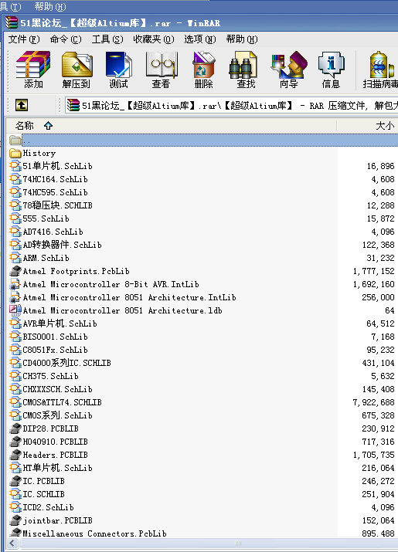Viewport: 398px width, 552px height.
Task: Select file AVR单片机.SchLib
Action: [60, 323]
